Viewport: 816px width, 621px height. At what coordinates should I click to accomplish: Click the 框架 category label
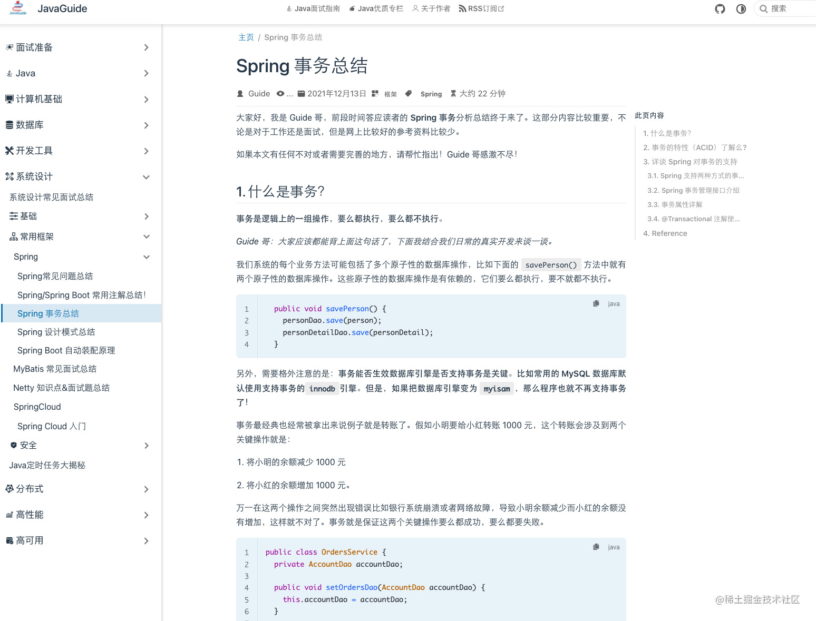pyautogui.click(x=391, y=94)
